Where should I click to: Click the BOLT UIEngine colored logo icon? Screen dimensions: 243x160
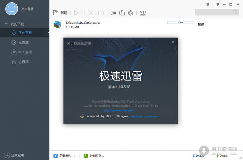82,116
